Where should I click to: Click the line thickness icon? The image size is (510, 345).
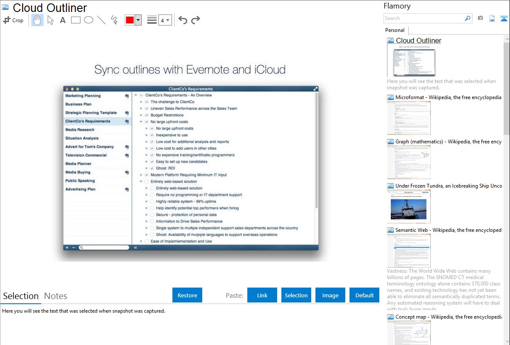pos(152,20)
